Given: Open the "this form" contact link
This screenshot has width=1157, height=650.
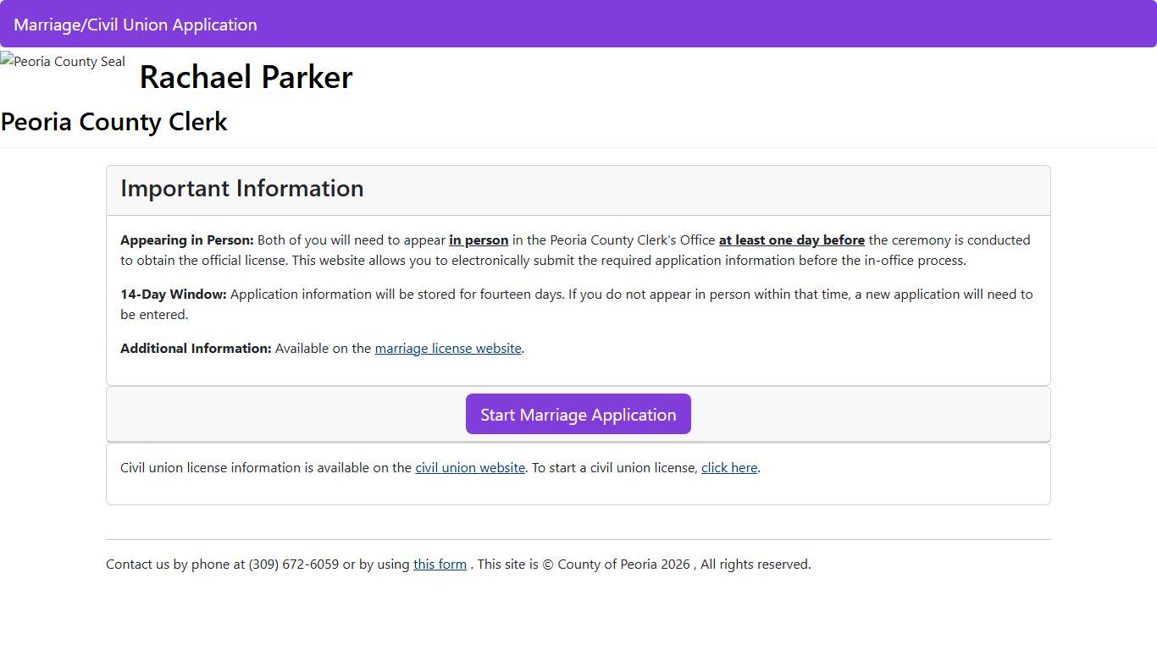Looking at the screenshot, I should point(440,565).
